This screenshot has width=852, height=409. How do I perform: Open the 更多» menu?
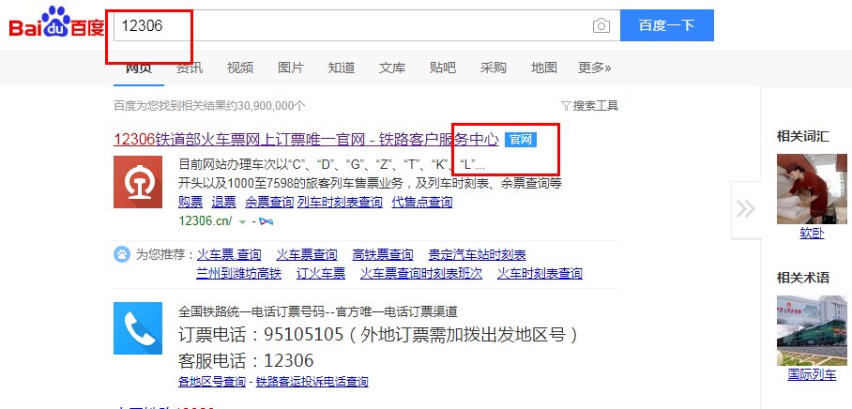(595, 68)
